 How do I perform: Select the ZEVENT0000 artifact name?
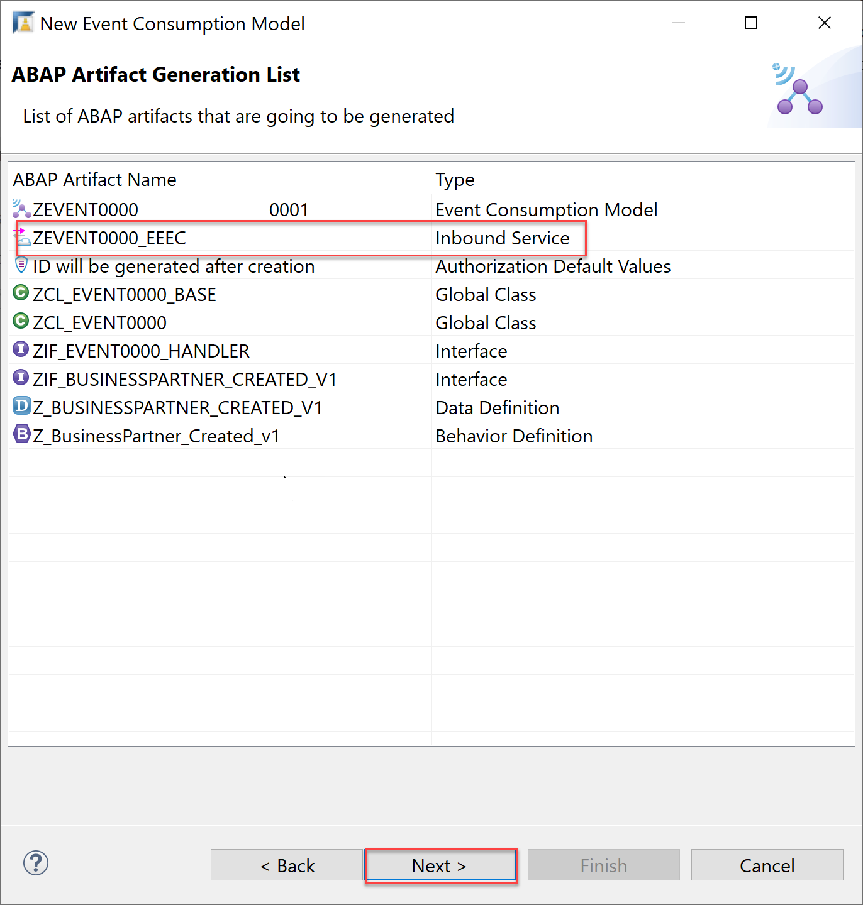click(86, 210)
